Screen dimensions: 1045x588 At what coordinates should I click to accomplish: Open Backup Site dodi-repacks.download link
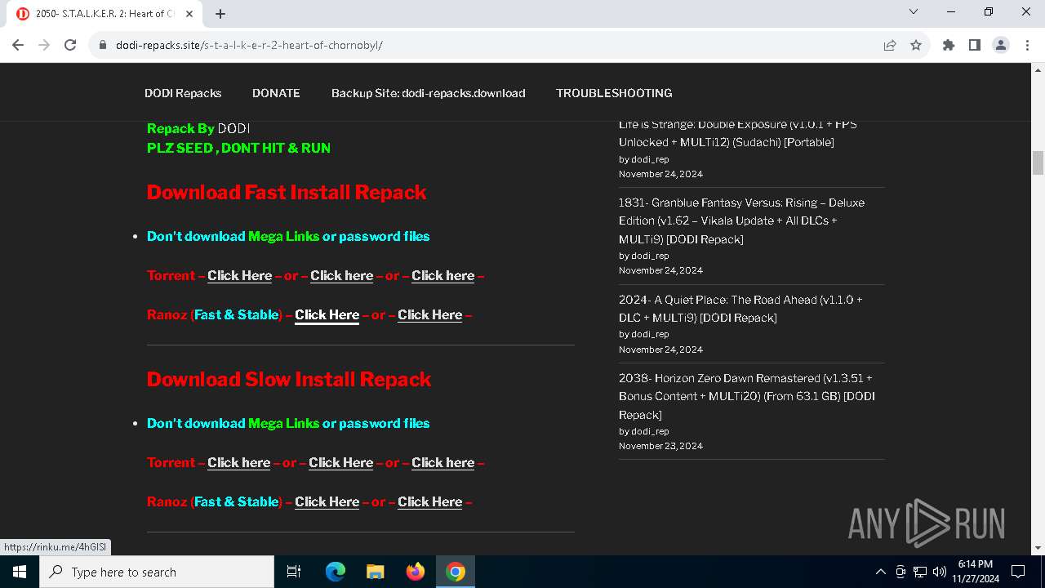click(x=428, y=93)
